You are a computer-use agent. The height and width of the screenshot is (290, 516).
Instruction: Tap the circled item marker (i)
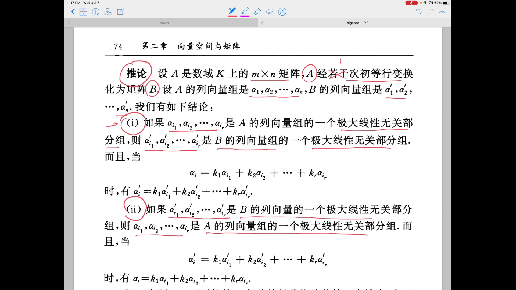(133, 123)
